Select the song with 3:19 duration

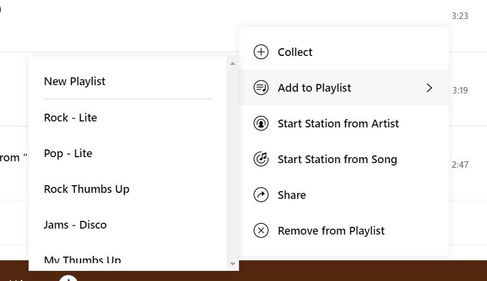pyautogui.click(x=460, y=90)
